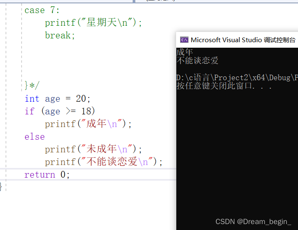Click the console title 'Microsoft Visual Studio 调试控制台'

(243, 40)
